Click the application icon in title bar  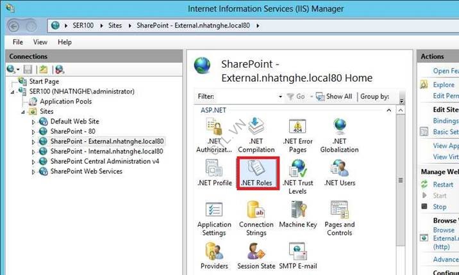[10, 8]
